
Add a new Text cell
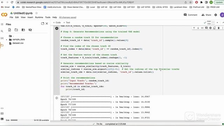66,22
